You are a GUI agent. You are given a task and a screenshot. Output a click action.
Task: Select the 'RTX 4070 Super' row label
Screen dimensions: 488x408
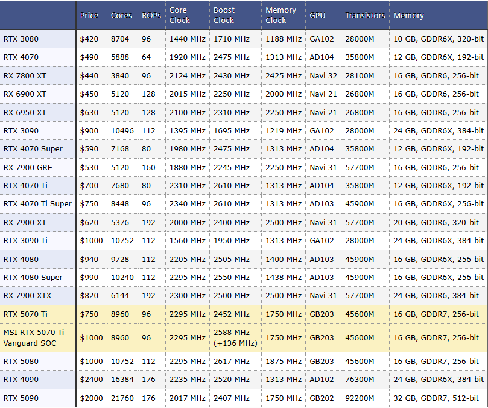(33, 148)
